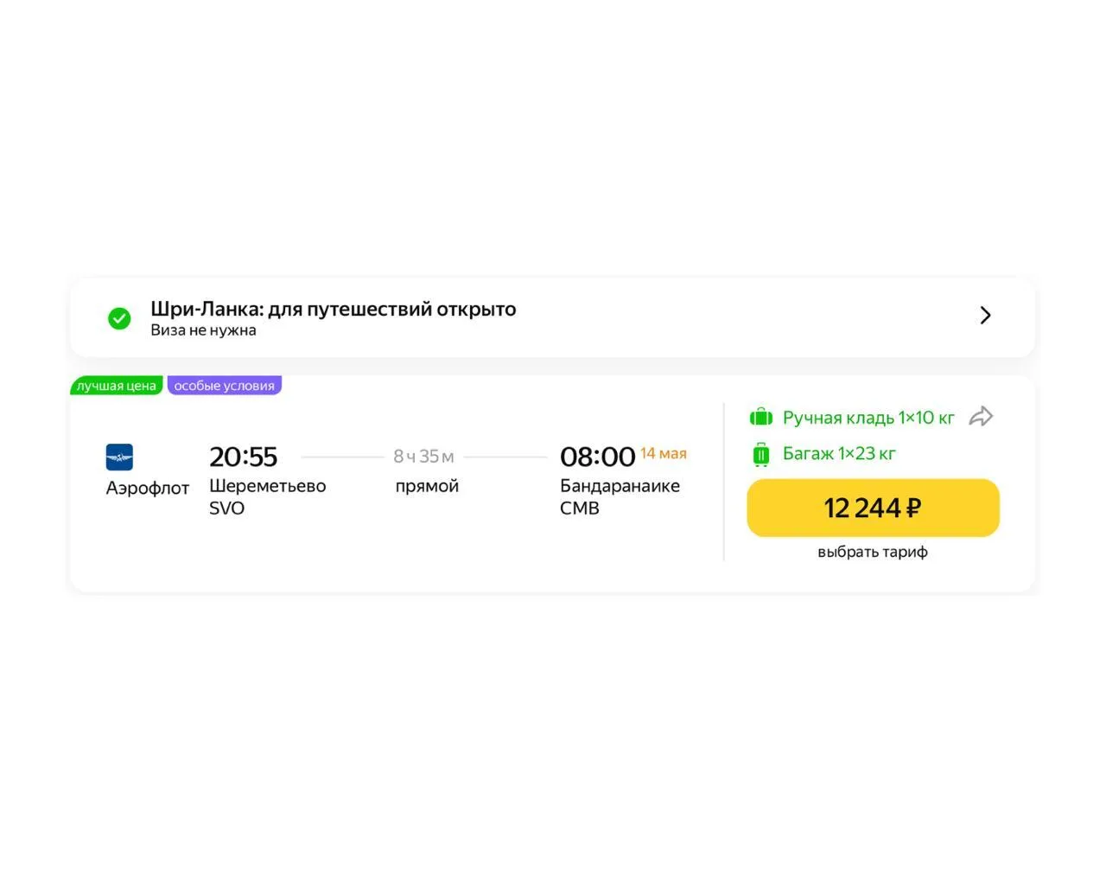The height and width of the screenshot is (870, 1106).
Task: Click the CMB airport code
Action: click(580, 509)
